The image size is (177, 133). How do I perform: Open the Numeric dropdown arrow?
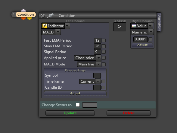click(x=151, y=32)
